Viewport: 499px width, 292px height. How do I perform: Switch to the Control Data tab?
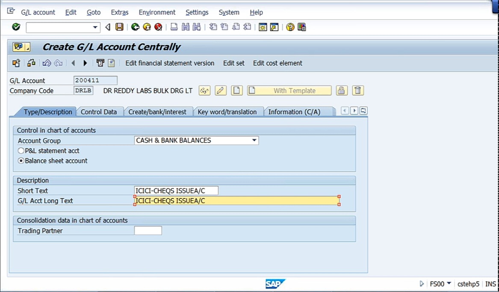click(x=99, y=112)
